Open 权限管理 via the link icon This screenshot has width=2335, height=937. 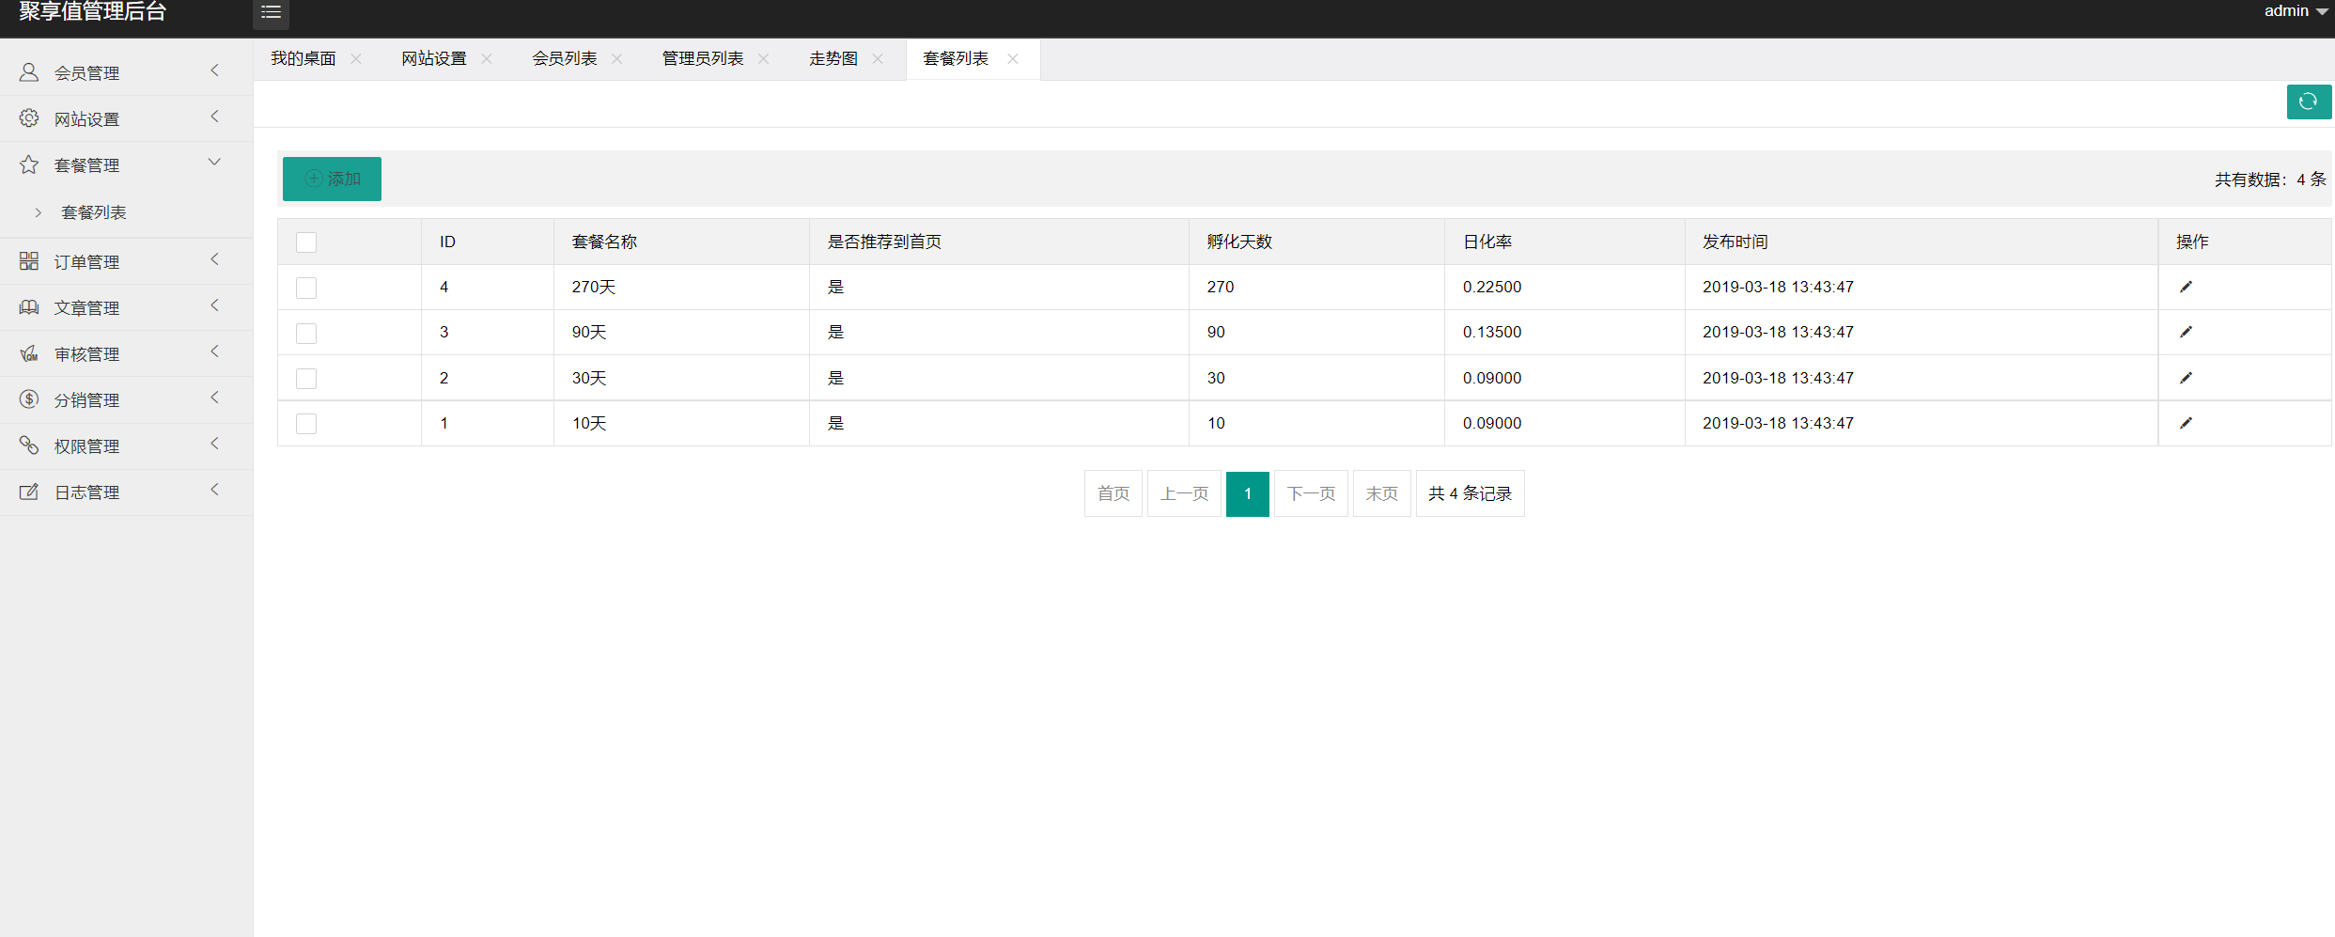coord(28,445)
